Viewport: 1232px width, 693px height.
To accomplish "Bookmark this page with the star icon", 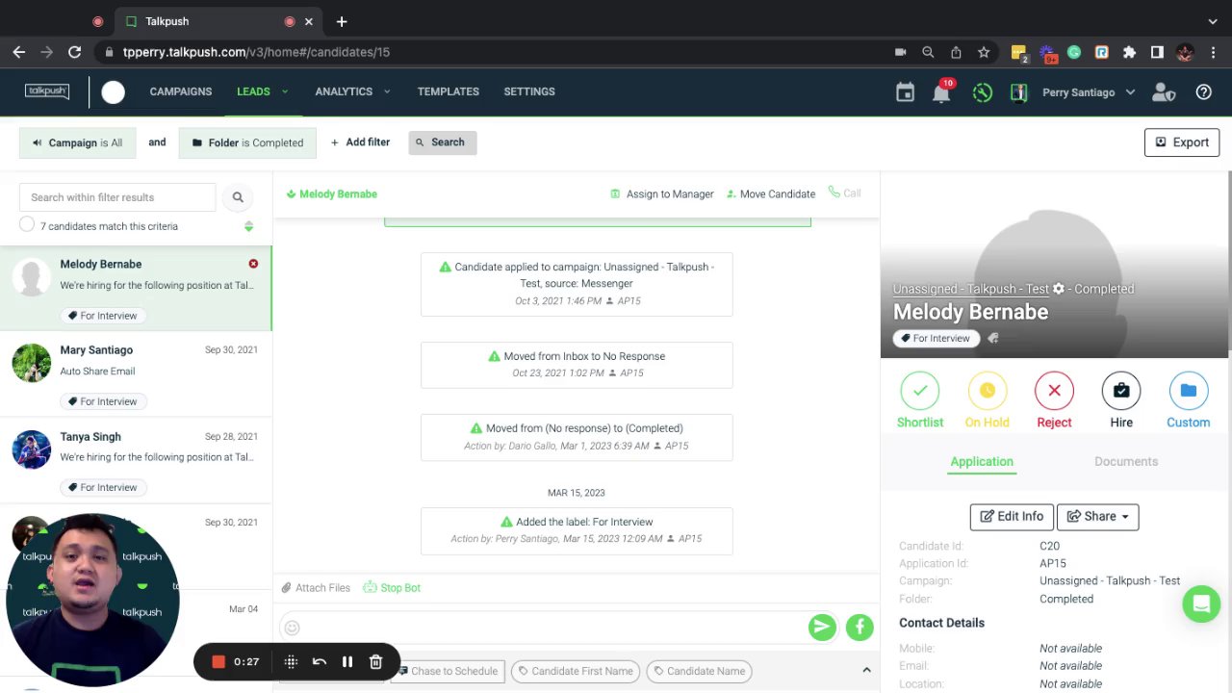I will (x=984, y=52).
